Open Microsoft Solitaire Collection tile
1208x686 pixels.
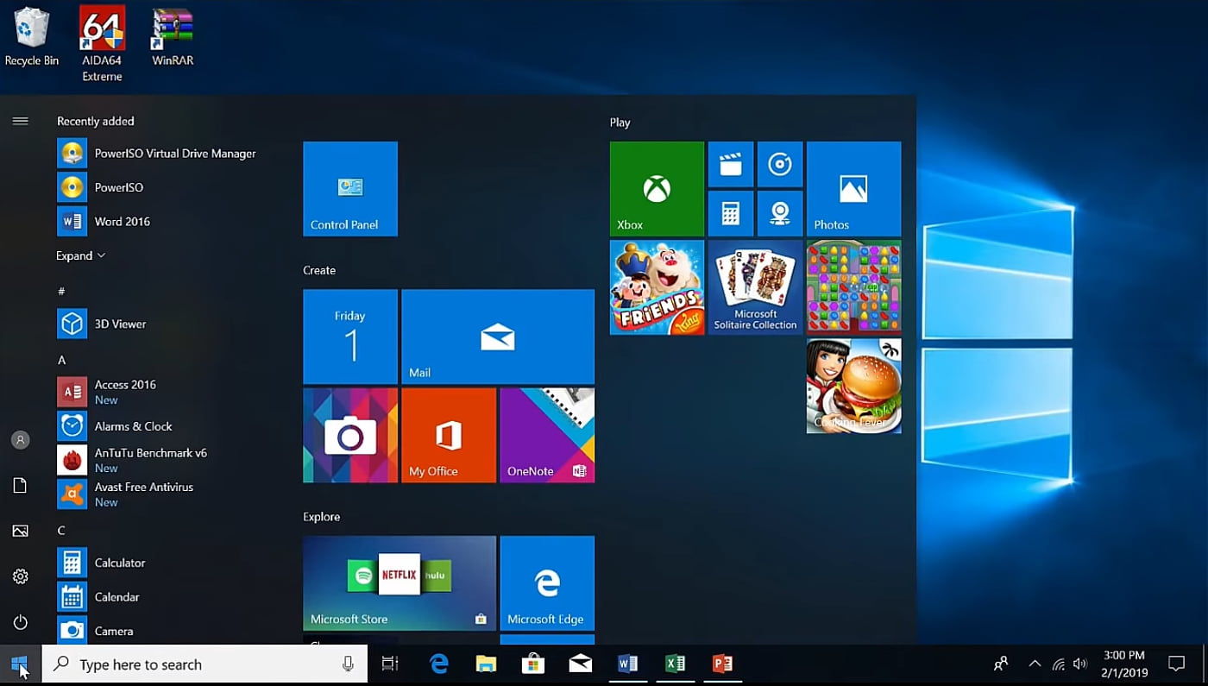[755, 287]
